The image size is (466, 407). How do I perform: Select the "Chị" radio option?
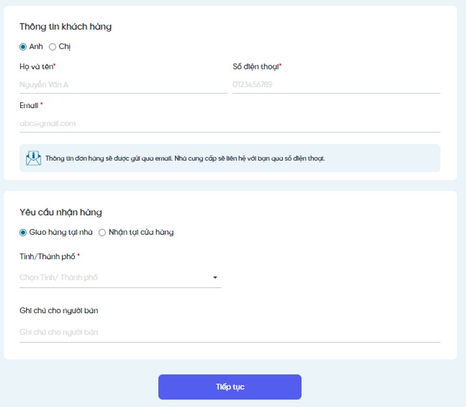click(53, 46)
